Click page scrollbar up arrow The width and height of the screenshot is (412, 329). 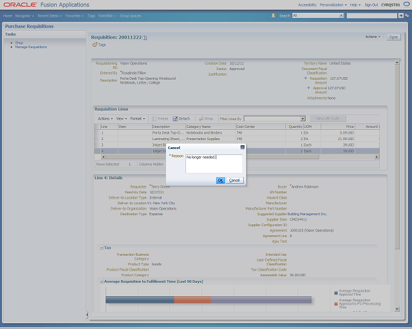(397, 62)
